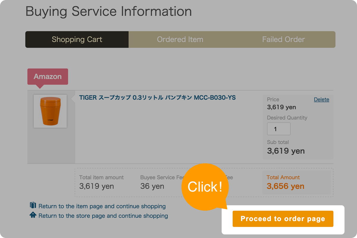Screen dimensions: 357x238
Task: Click the Amazon store badge icon
Action: [48, 76]
